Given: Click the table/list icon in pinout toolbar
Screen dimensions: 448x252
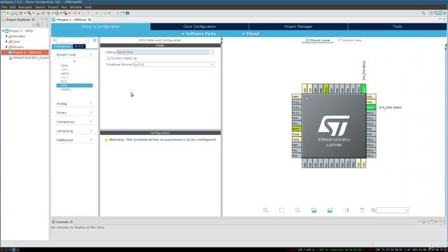Looking at the screenshot, I should (362, 210).
